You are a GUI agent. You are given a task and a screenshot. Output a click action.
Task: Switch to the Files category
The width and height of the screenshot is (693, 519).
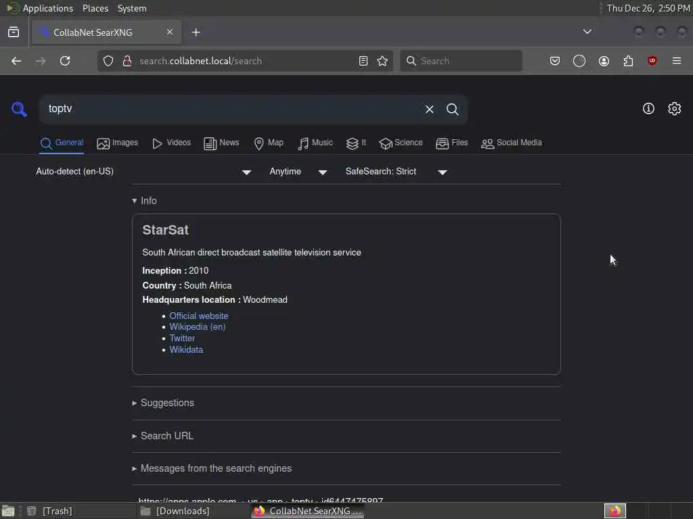point(451,143)
